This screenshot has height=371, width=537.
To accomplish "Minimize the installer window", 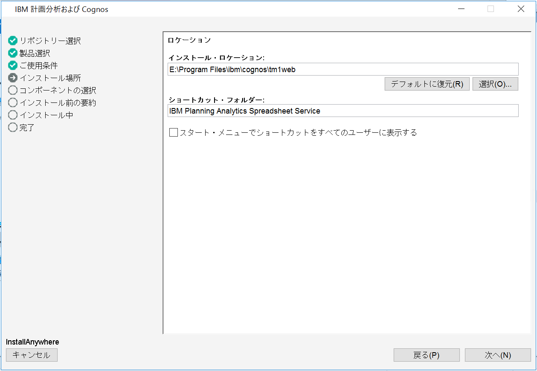I will point(461,9).
